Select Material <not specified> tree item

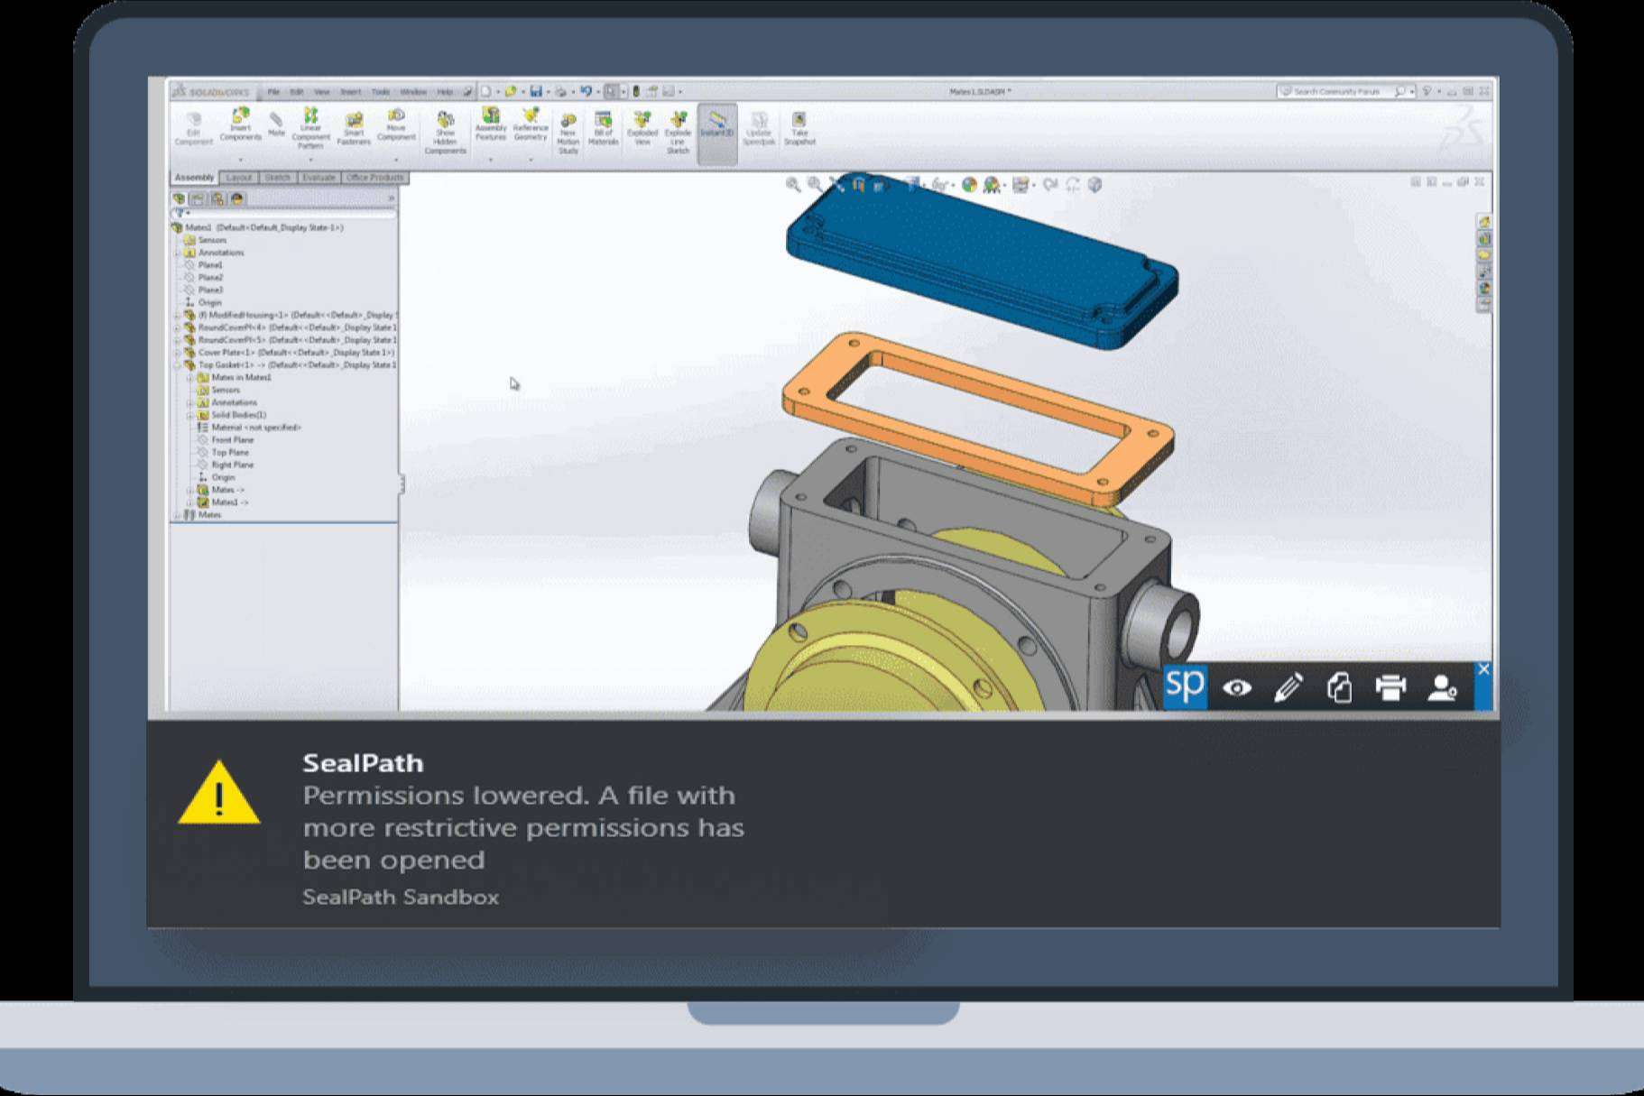(256, 428)
